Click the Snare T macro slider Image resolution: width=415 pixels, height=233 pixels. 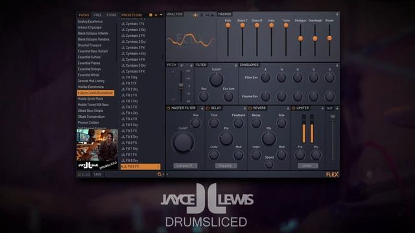243,39
